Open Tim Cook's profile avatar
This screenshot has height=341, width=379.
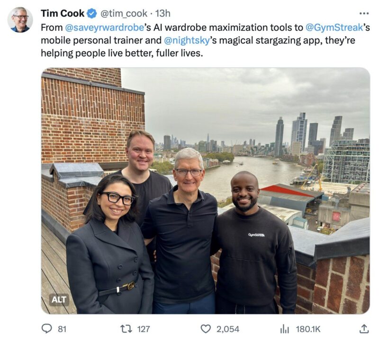pos(20,20)
